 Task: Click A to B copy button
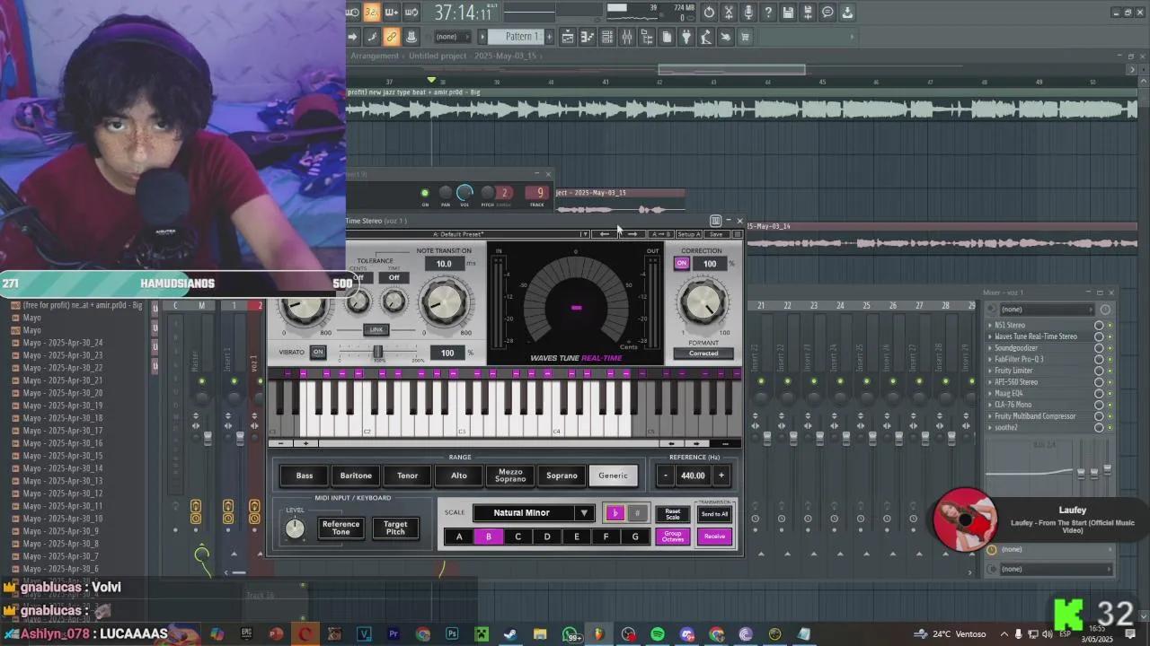pos(661,234)
